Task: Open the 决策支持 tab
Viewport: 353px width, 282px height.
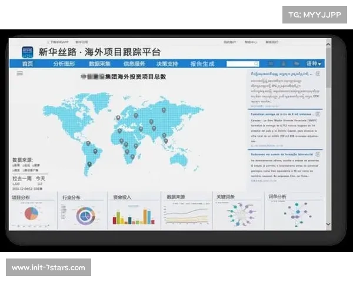Action: click(167, 64)
